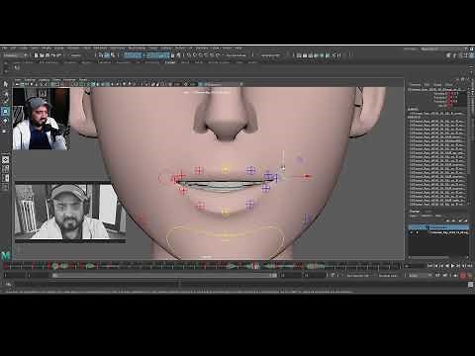Open the viewport Shading menu
Image resolution: width=475 pixels, height=356 pixels.
30,80
